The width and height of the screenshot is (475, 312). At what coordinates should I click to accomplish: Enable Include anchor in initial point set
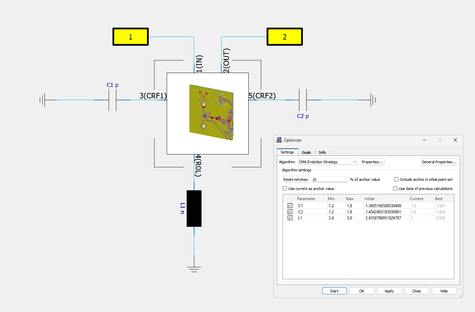point(396,179)
